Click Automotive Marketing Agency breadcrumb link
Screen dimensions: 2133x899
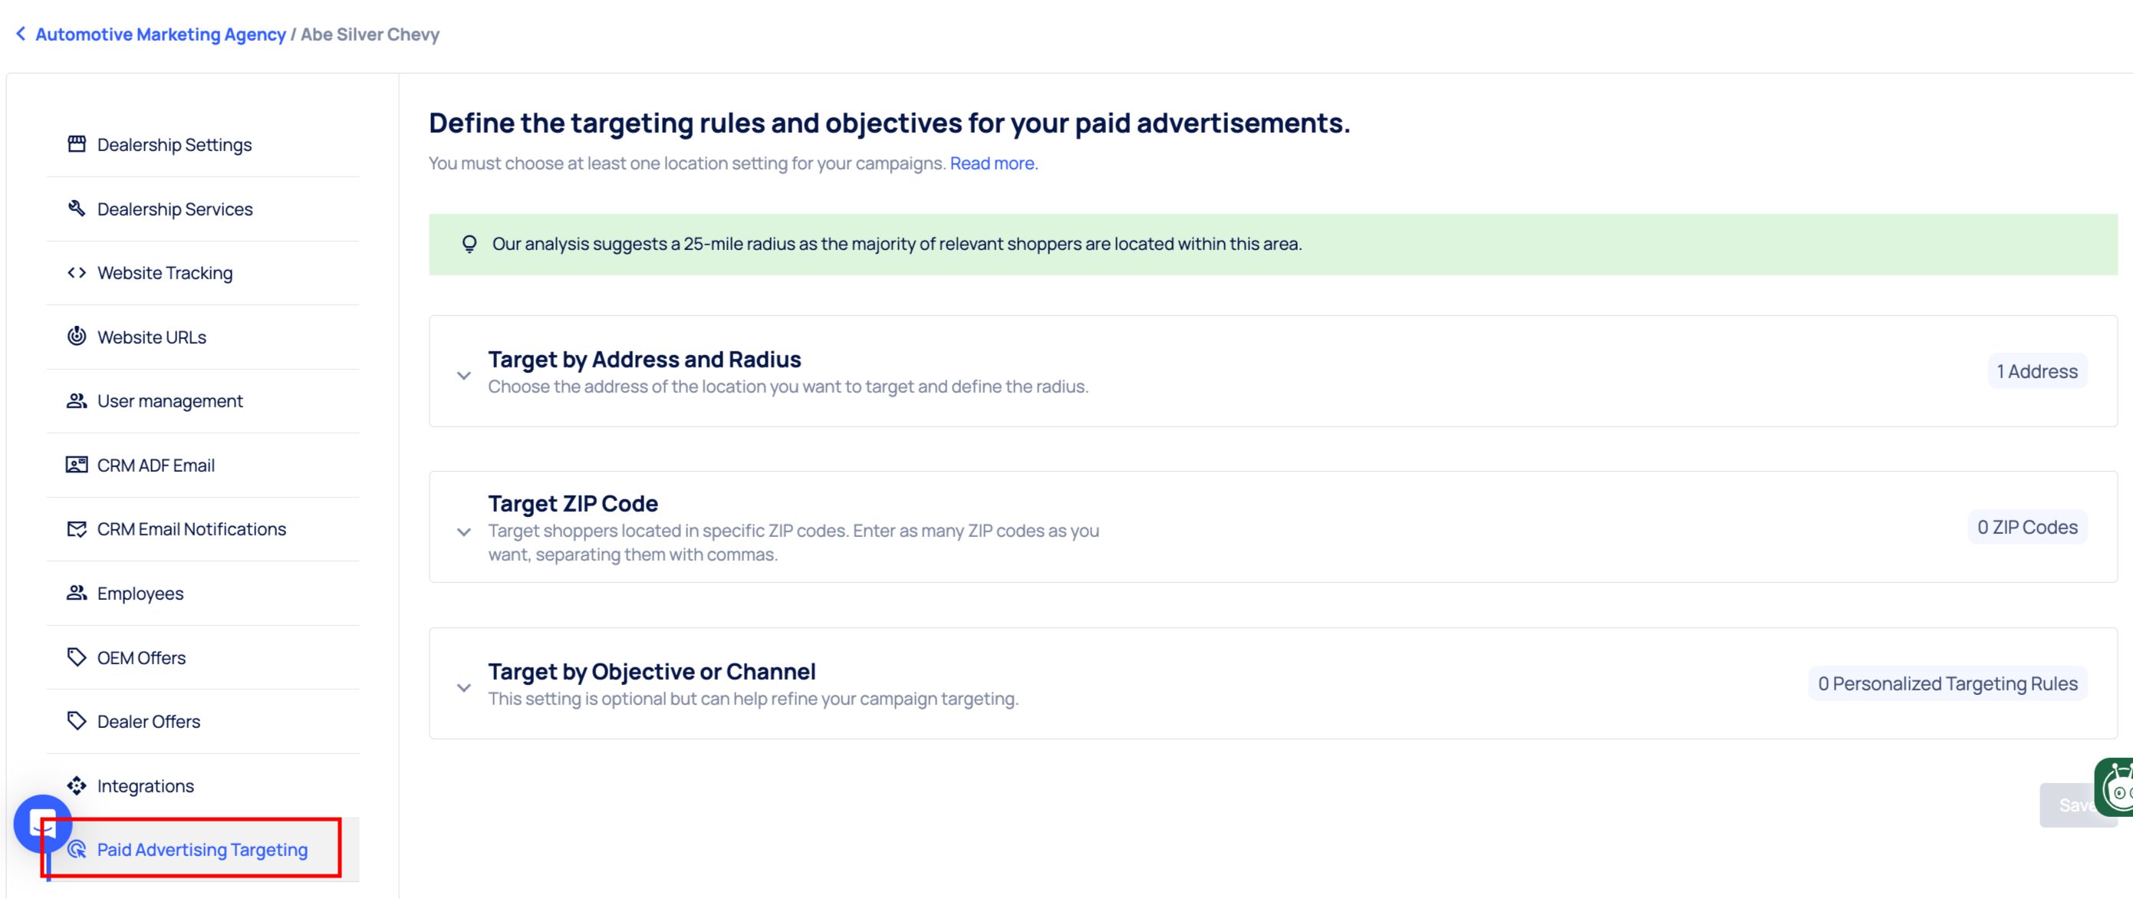(x=160, y=34)
